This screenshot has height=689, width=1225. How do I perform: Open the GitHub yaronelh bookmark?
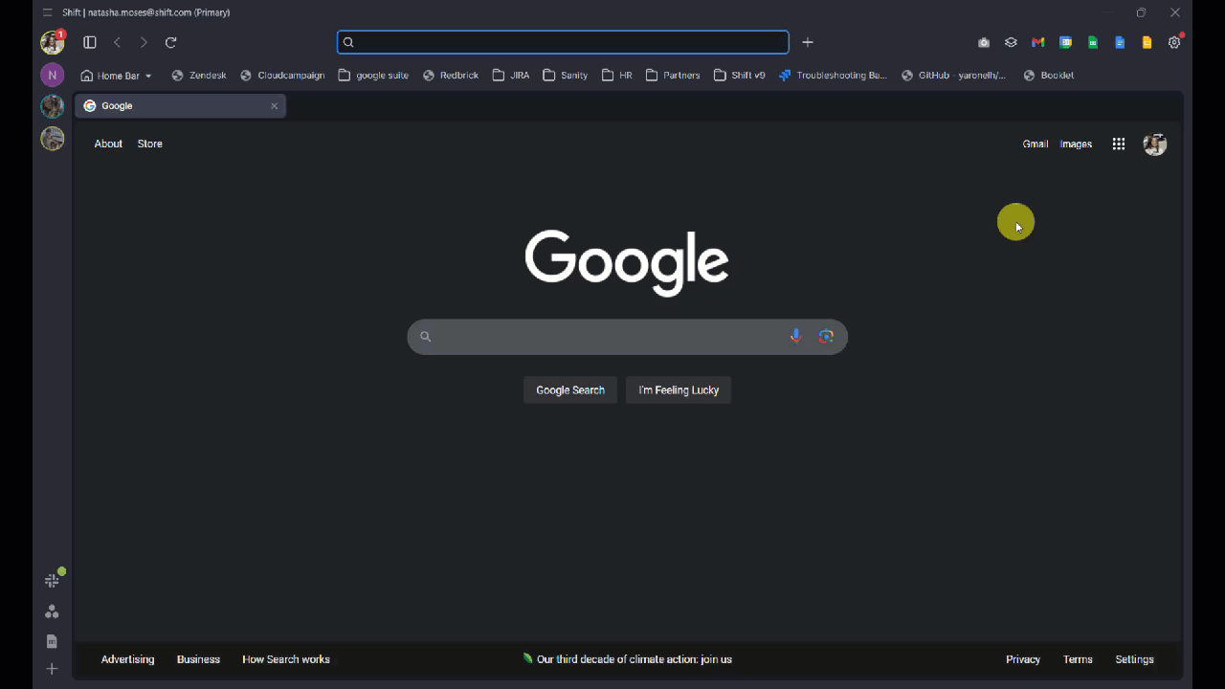point(954,76)
